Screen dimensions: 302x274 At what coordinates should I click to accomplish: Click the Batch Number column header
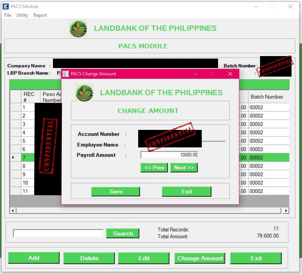269,97
